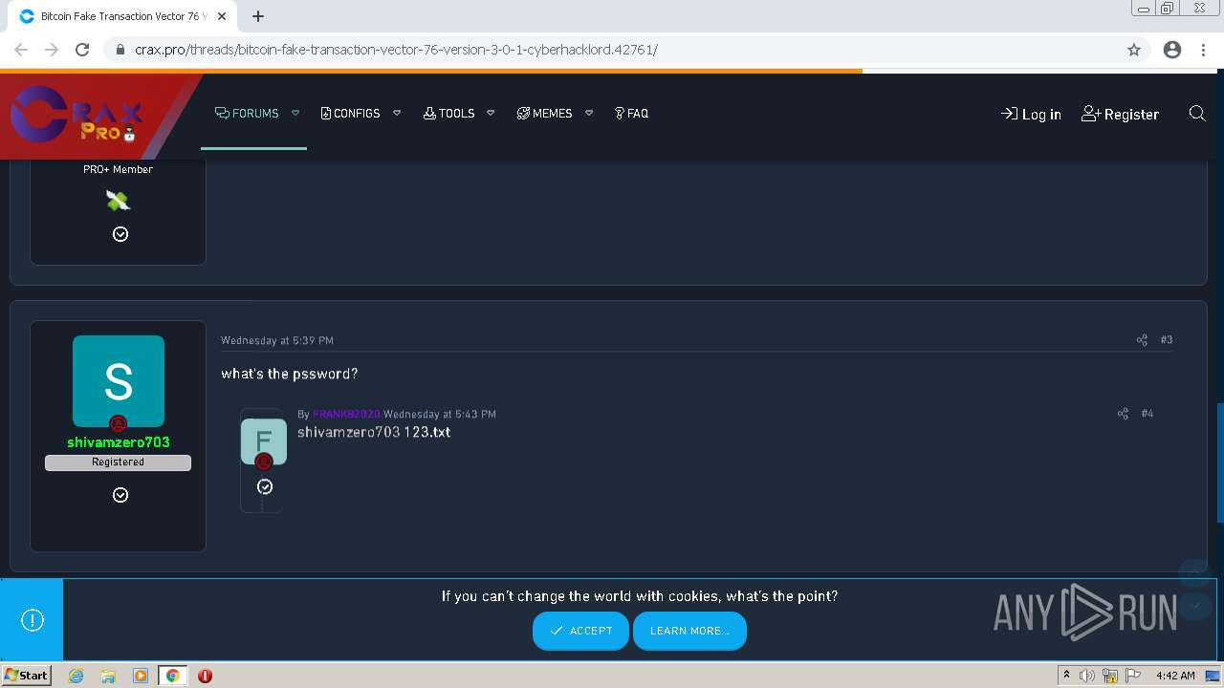Open a new browser tab
Viewport: 1224px width, 688px height.
(258, 16)
